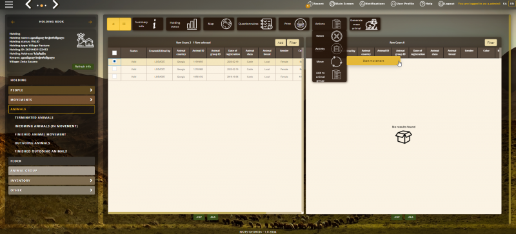516x234 pixels.
Task: Go forward with the large right chevron
Action: pos(55,5)
